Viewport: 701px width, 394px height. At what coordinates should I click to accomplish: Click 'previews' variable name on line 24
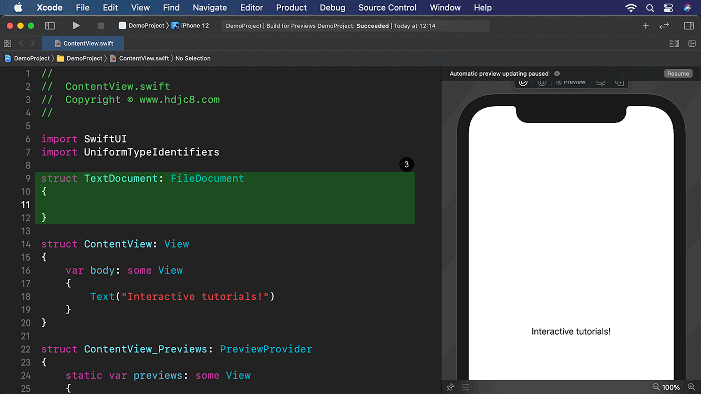[158, 375]
